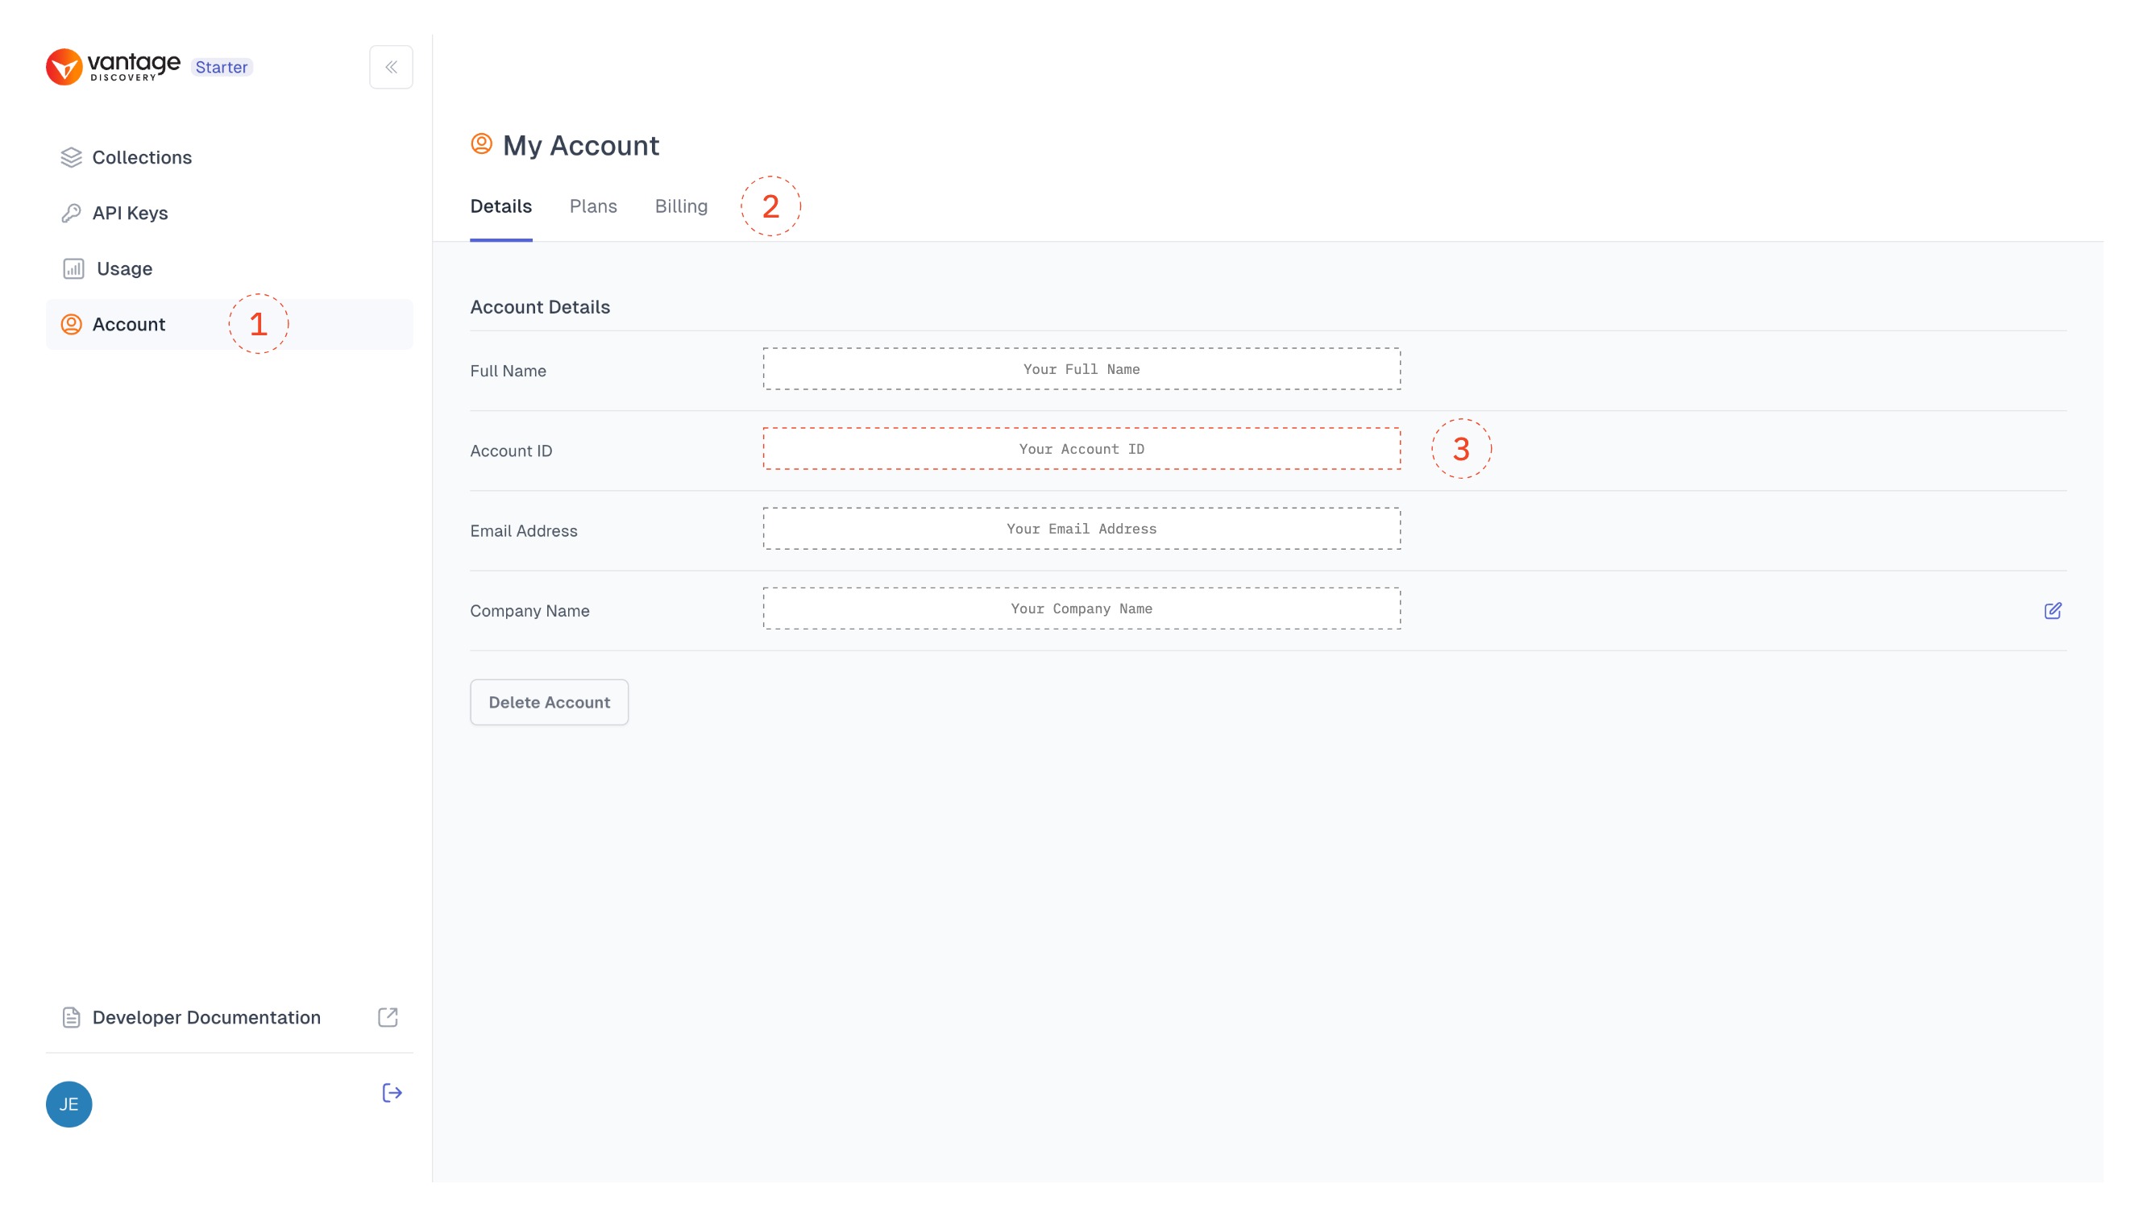Click the Collections icon in sidebar
This screenshot has height=1217, width=2134.
click(70, 157)
